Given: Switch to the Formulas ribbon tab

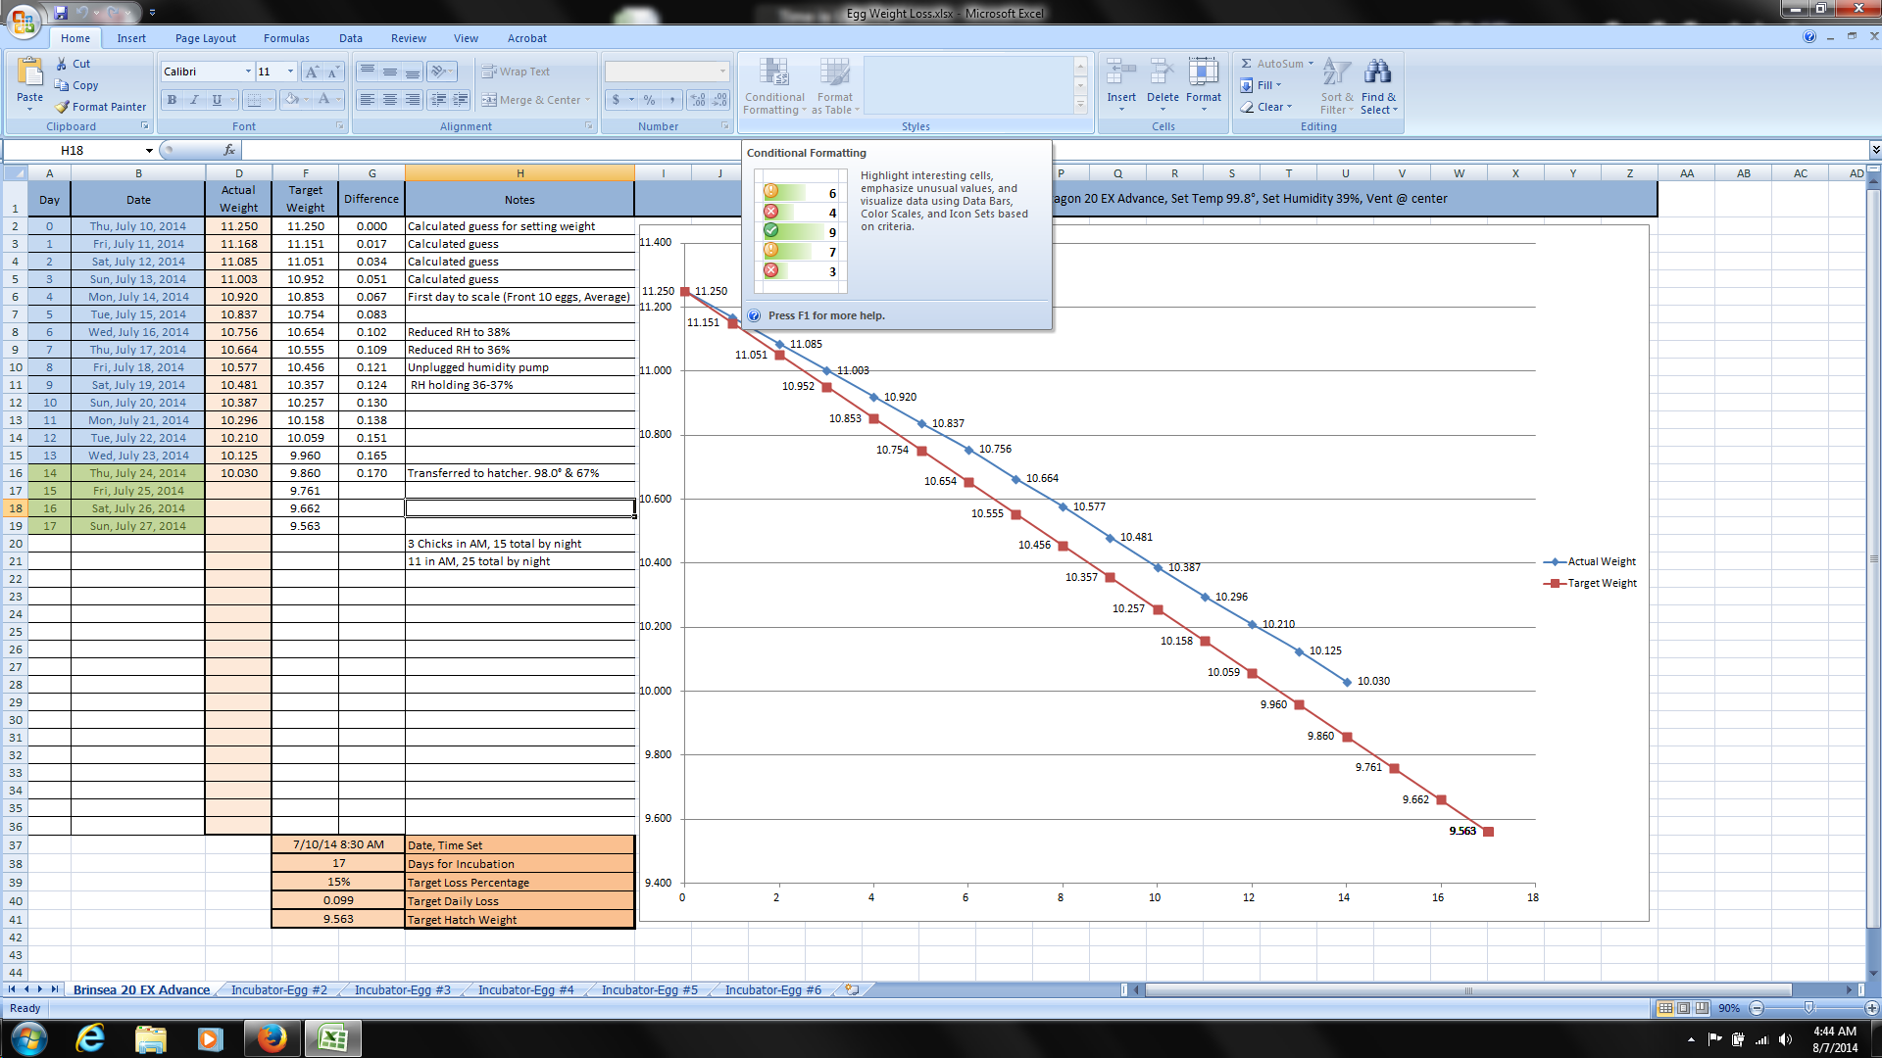Looking at the screenshot, I should (286, 38).
